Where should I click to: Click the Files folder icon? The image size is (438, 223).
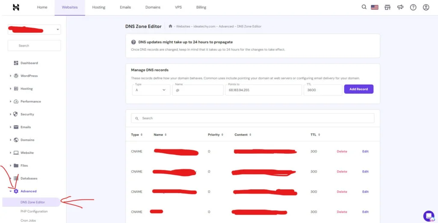click(x=16, y=165)
